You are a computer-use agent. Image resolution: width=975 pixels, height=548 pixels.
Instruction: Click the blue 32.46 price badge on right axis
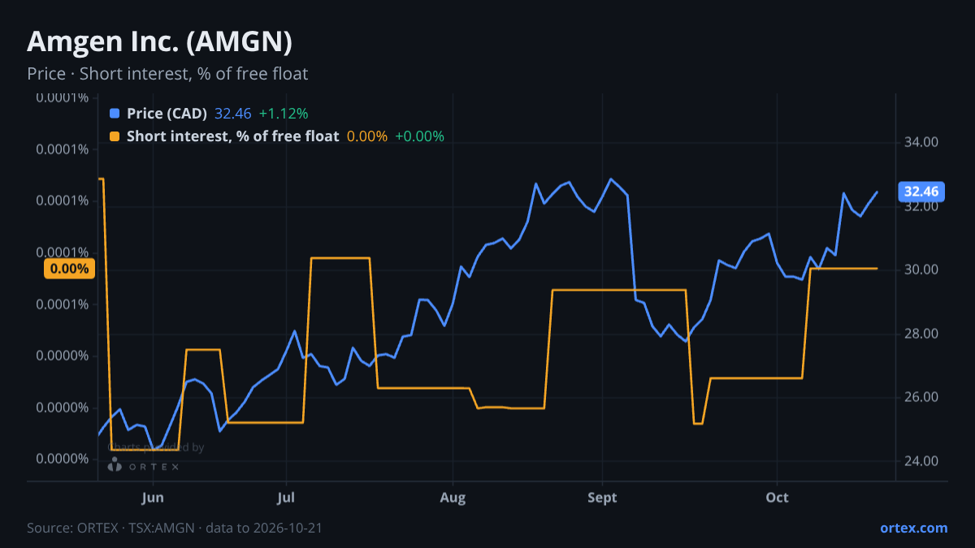coord(921,192)
